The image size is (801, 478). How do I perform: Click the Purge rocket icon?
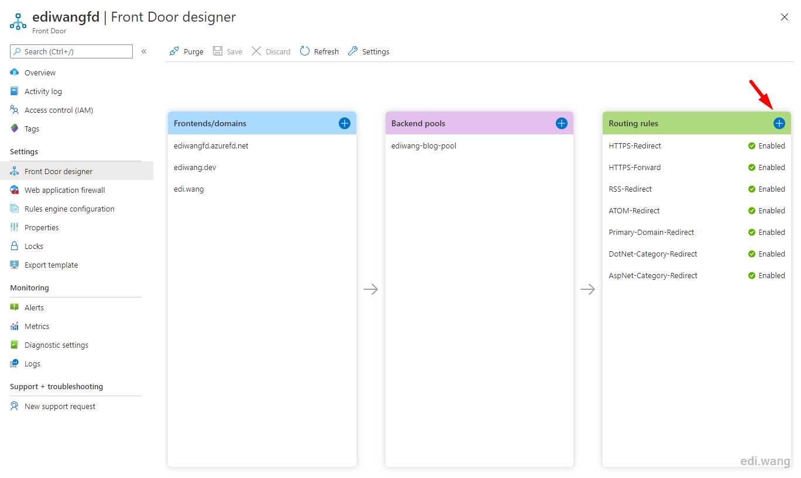pyautogui.click(x=174, y=51)
